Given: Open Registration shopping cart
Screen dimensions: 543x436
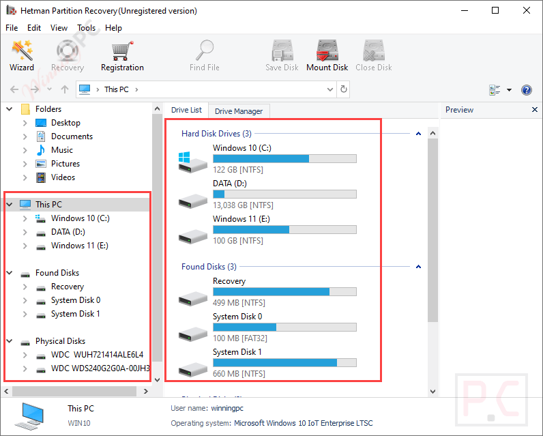Looking at the screenshot, I should [122, 50].
